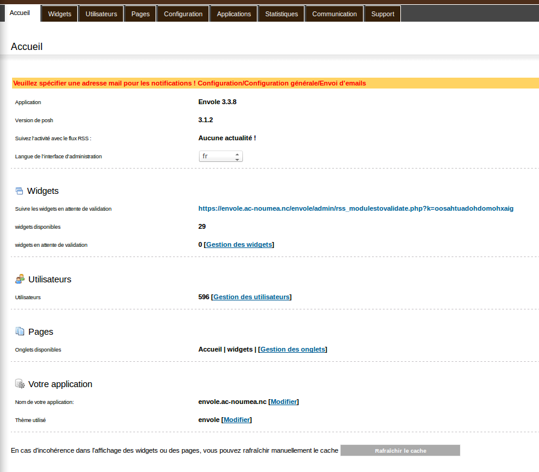Viewport: 539px width, 472px height.
Task: Click the Widgets section icon
Action: pyautogui.click(x=19, y=191)
